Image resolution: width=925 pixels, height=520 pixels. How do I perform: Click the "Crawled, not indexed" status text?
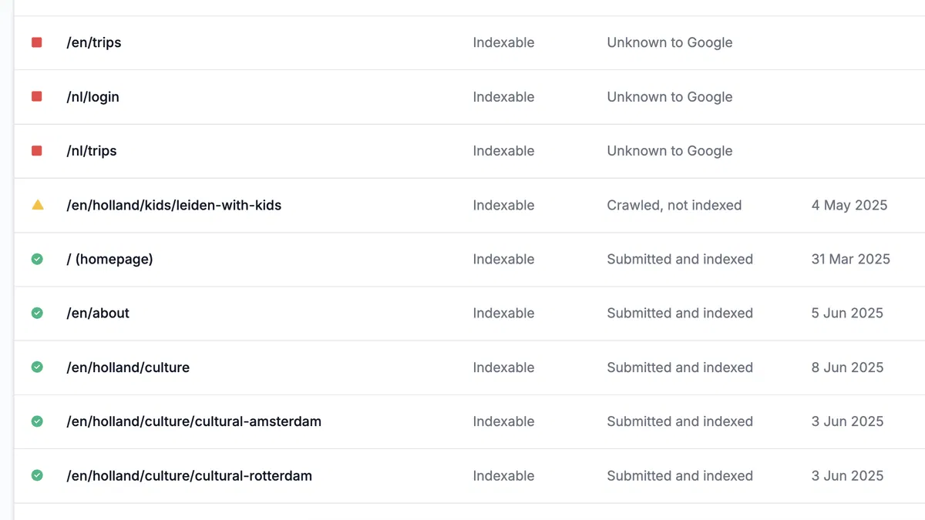(x=674, y=205)
